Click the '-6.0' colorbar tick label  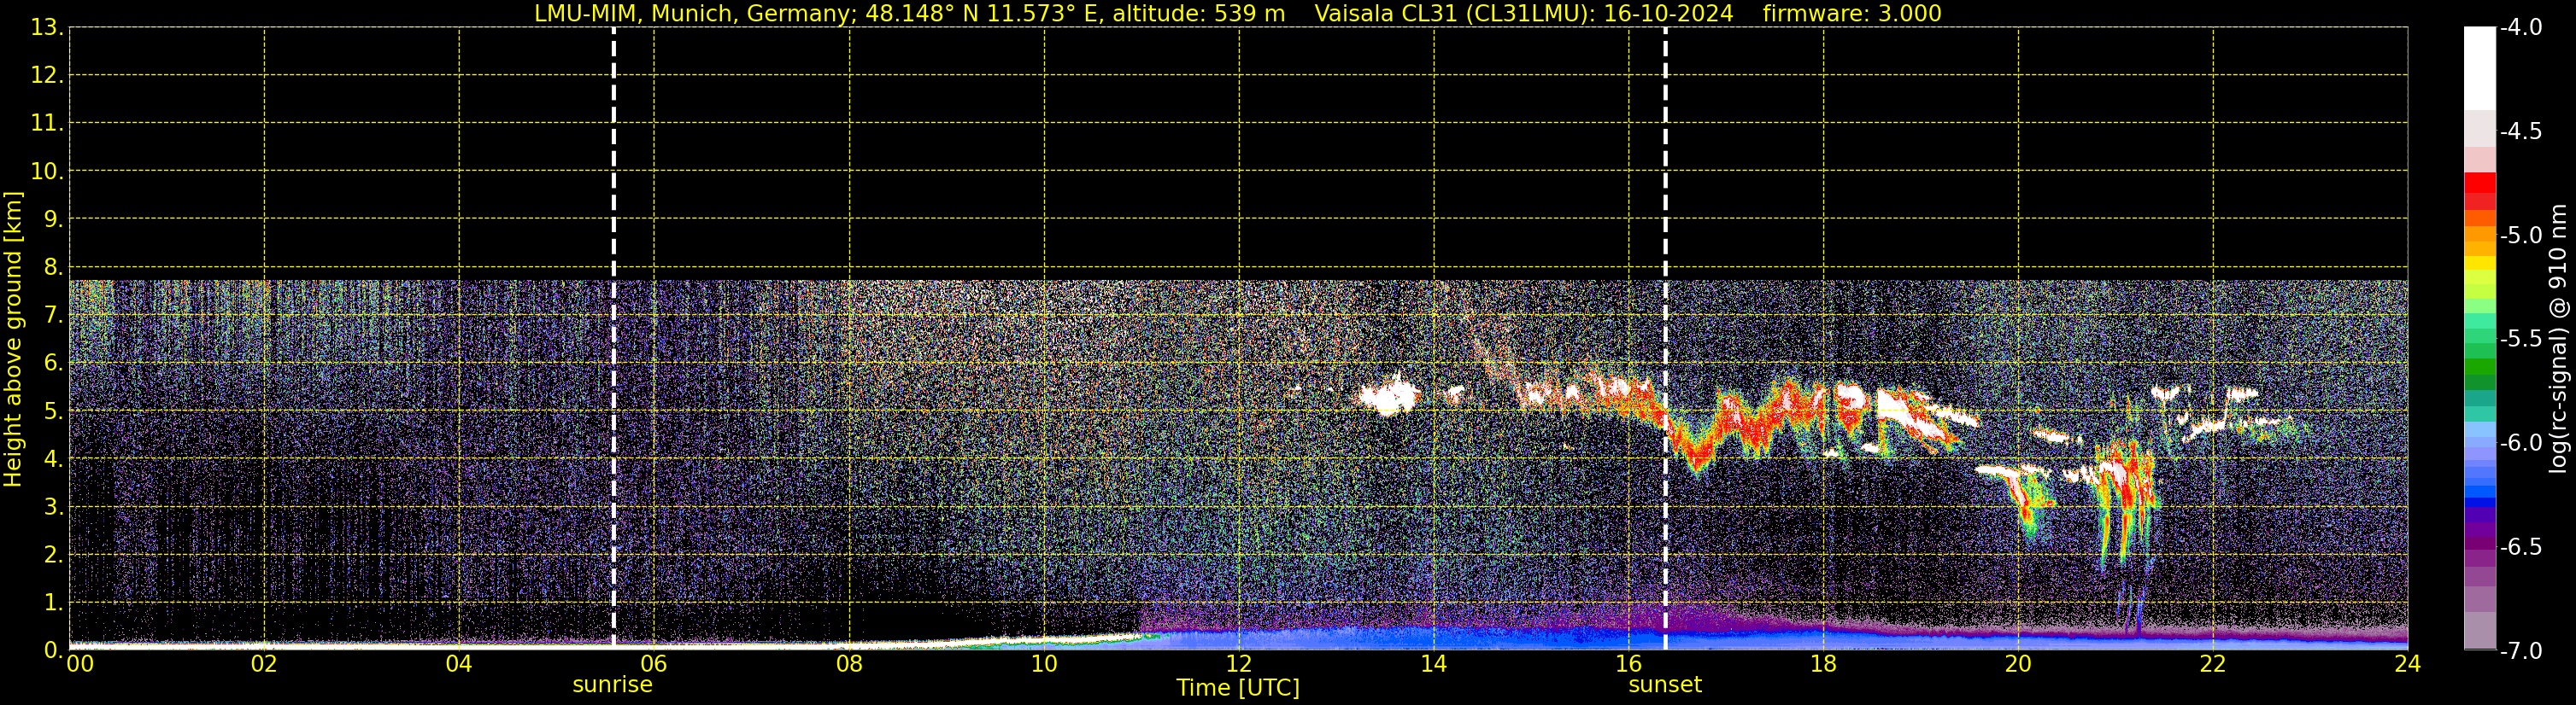point(2521,443)
